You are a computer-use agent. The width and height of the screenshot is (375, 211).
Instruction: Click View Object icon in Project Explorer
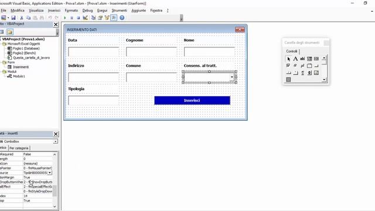pyautogui.click(x=2, y=32)
